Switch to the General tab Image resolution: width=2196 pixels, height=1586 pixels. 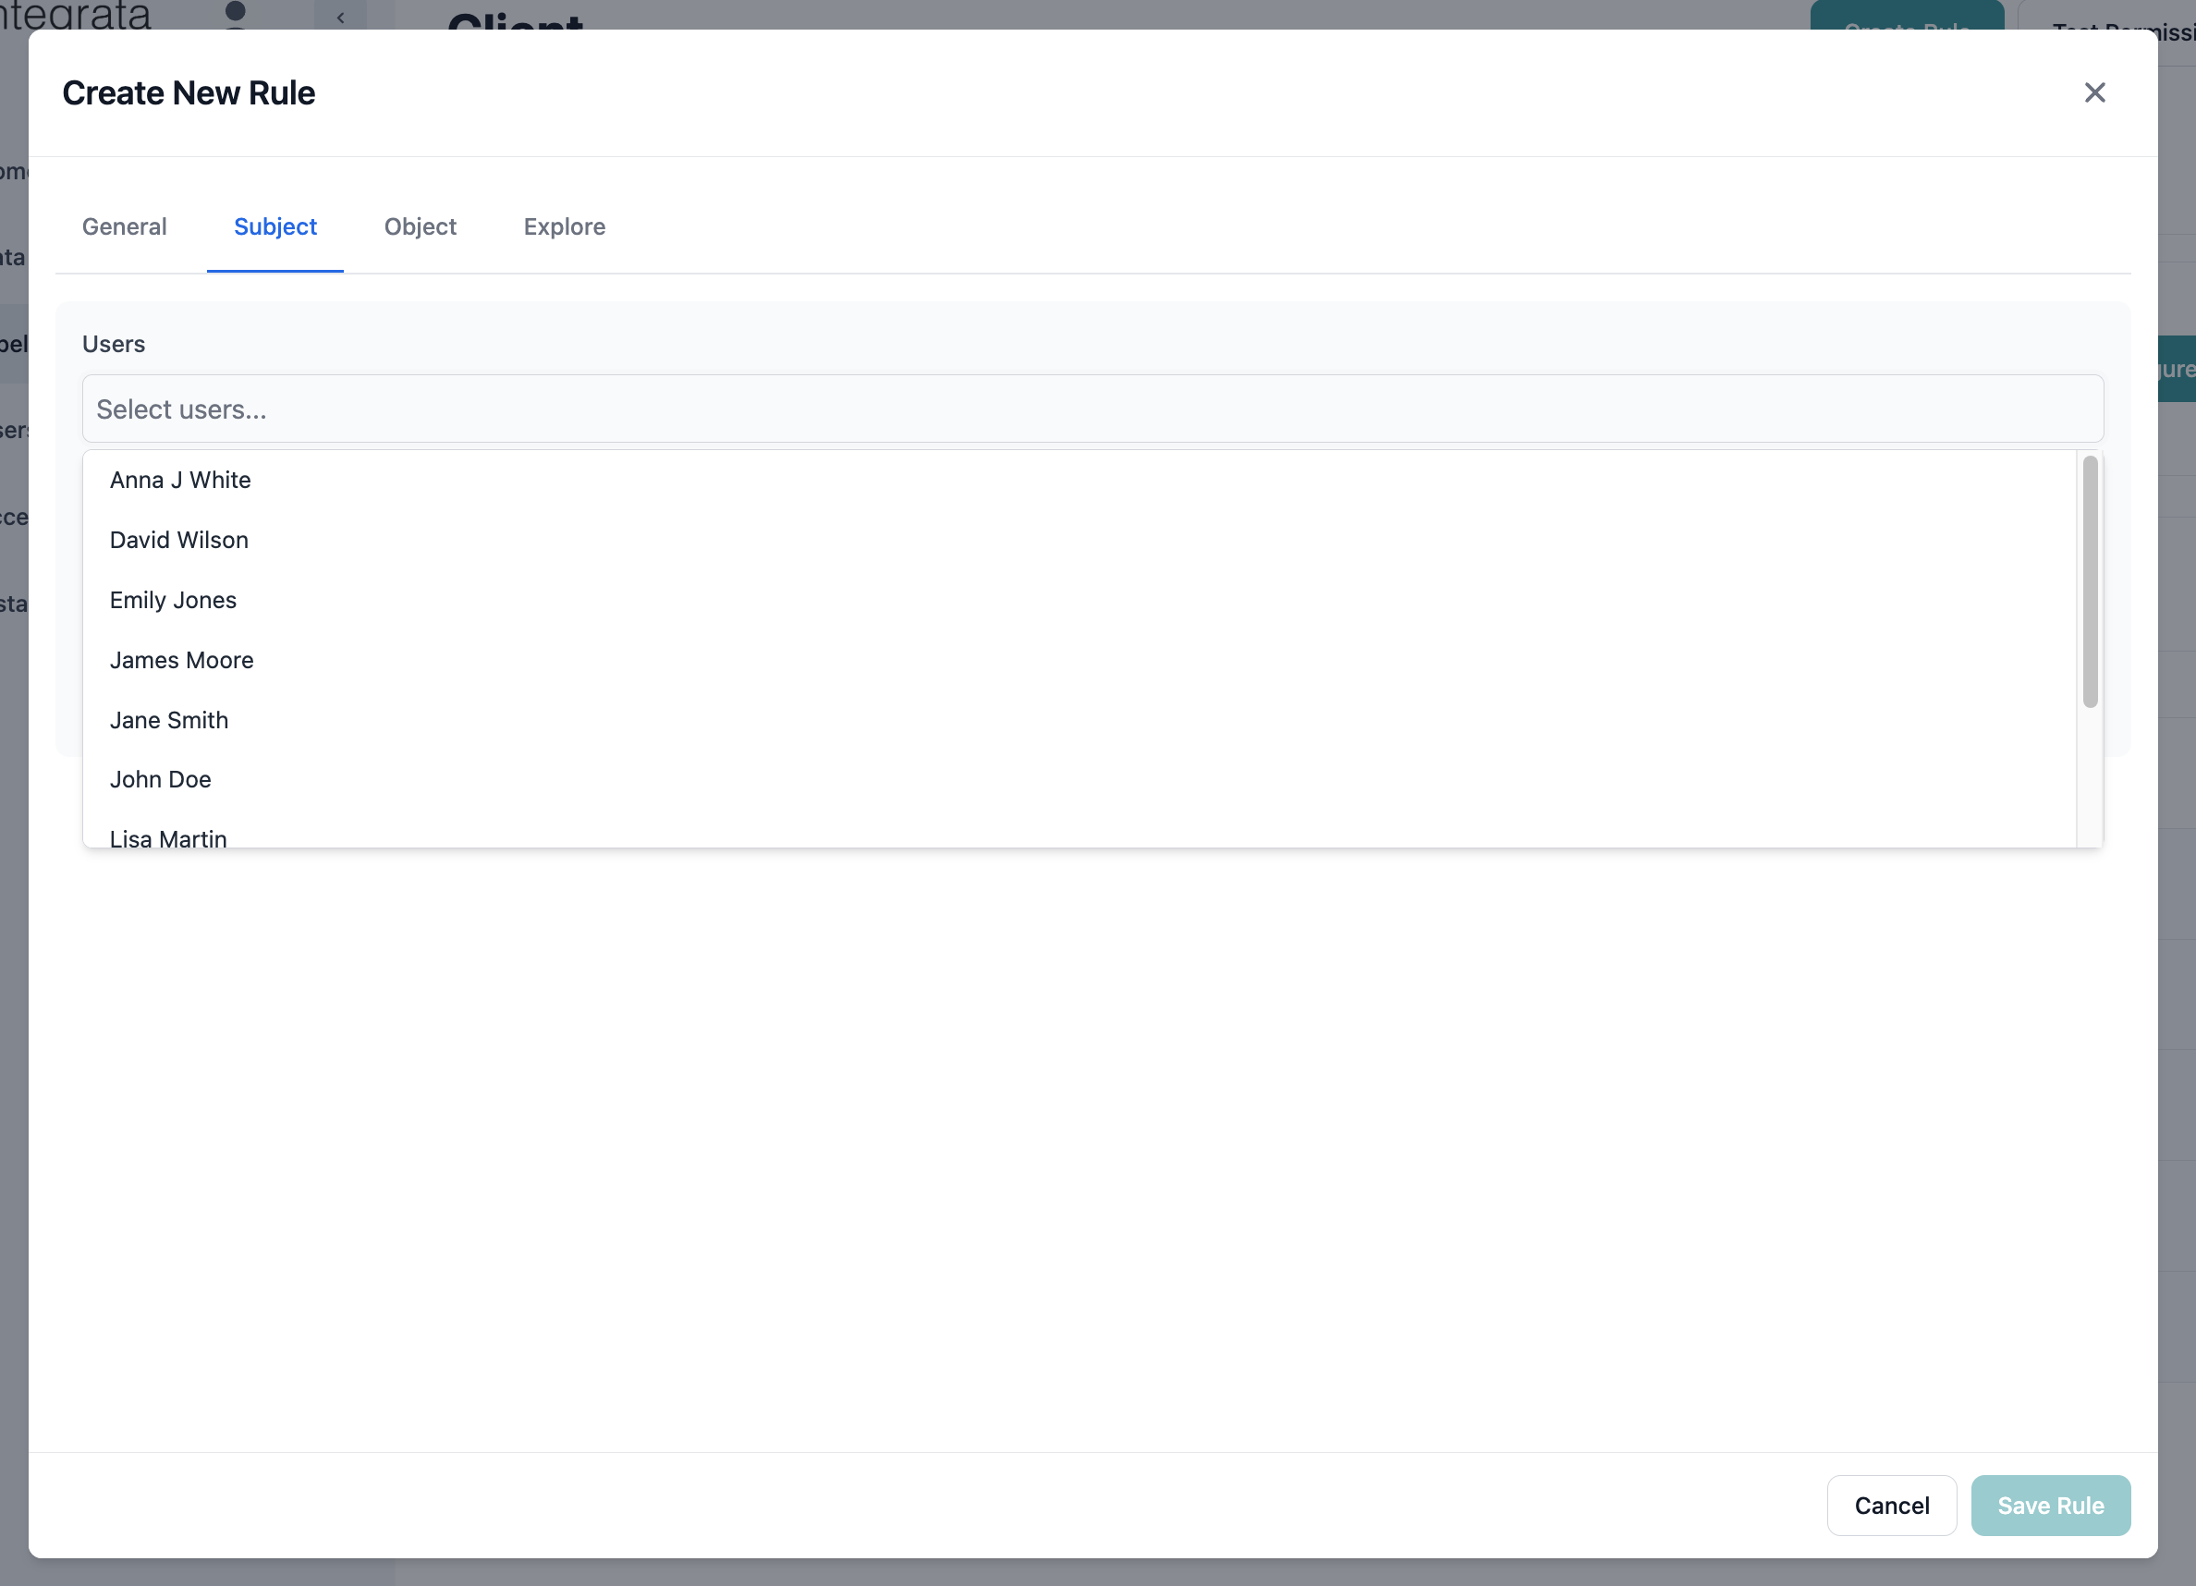124,226
